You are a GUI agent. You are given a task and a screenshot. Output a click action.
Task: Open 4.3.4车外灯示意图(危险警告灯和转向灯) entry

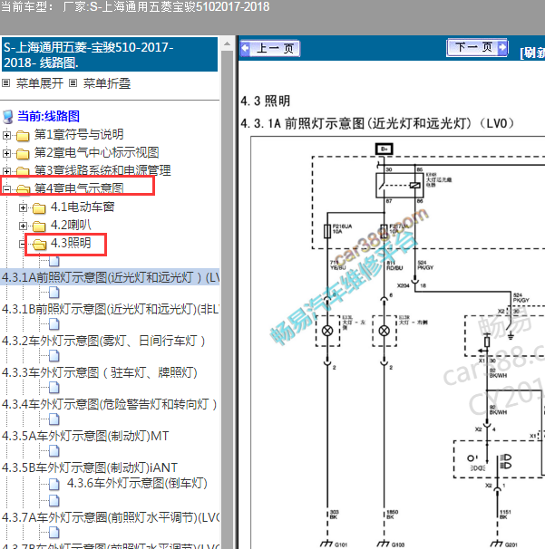coord(110,404)
